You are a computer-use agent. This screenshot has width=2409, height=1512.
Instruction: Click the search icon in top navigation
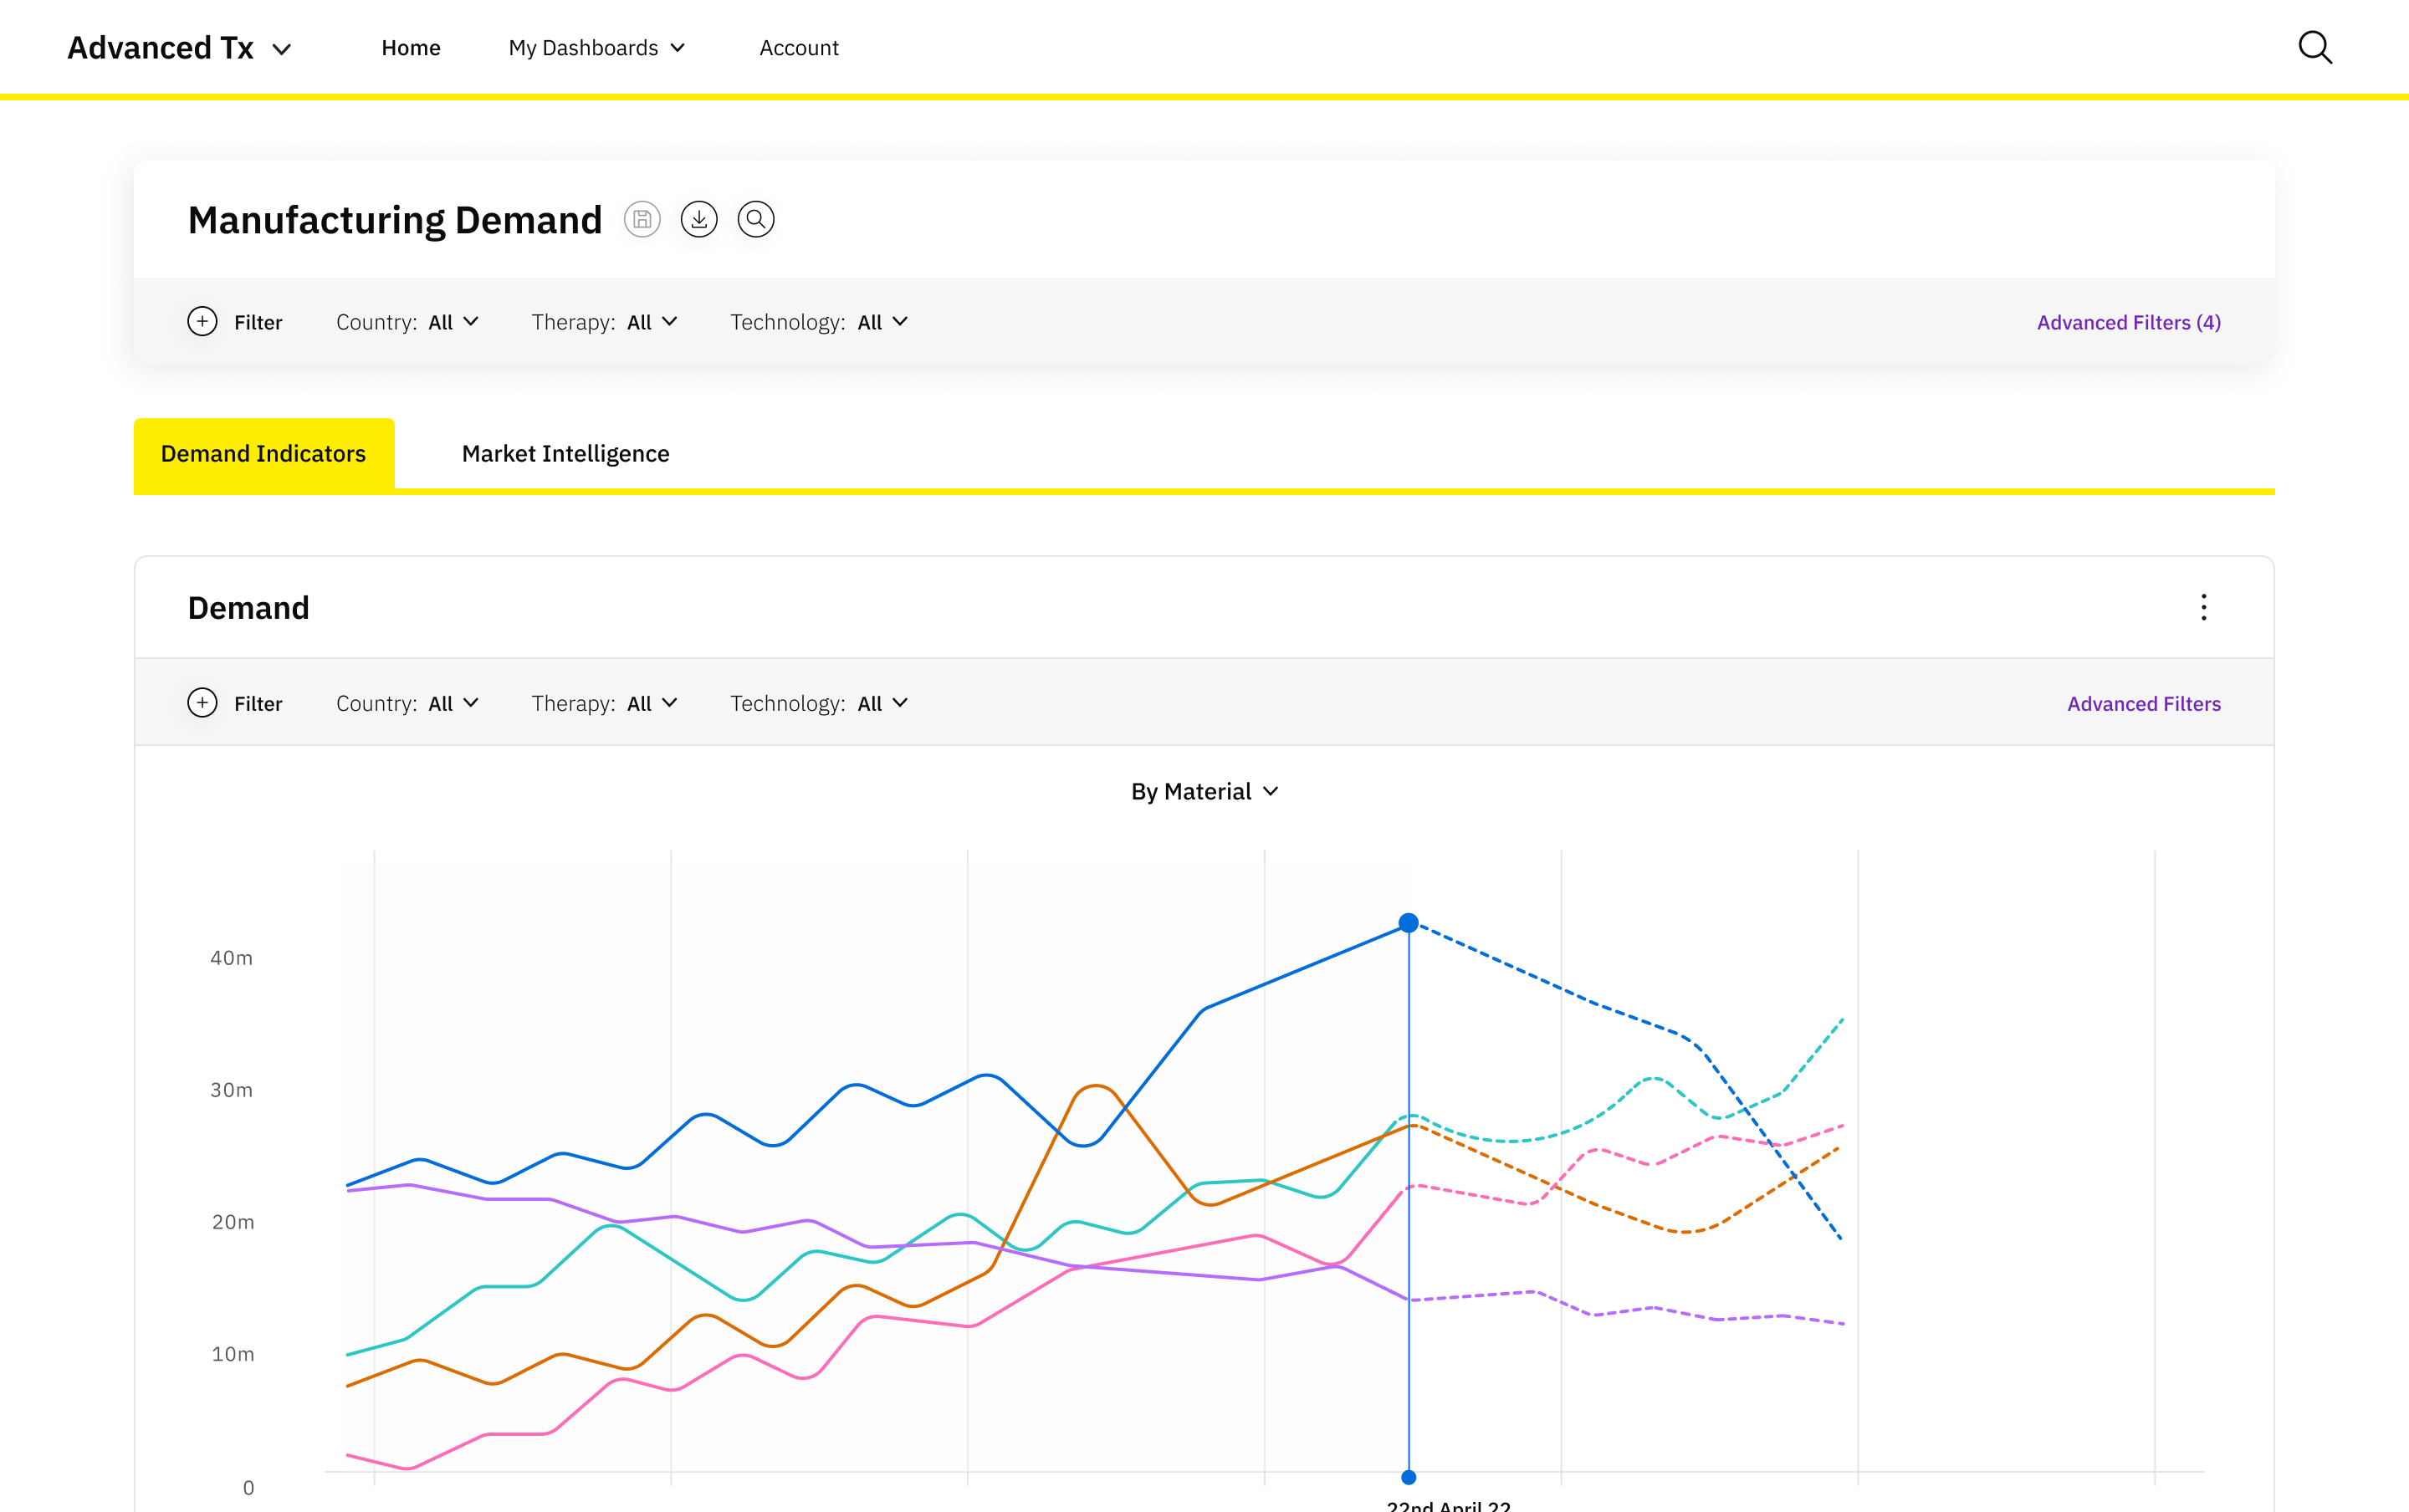(2314, 47)
